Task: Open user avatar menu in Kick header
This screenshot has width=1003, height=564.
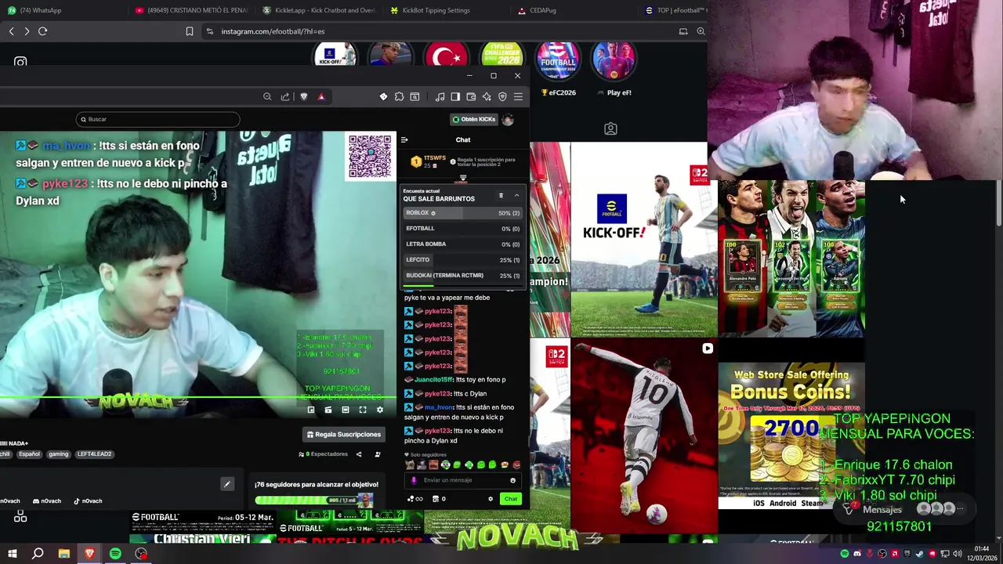Action: pos(508,119)
